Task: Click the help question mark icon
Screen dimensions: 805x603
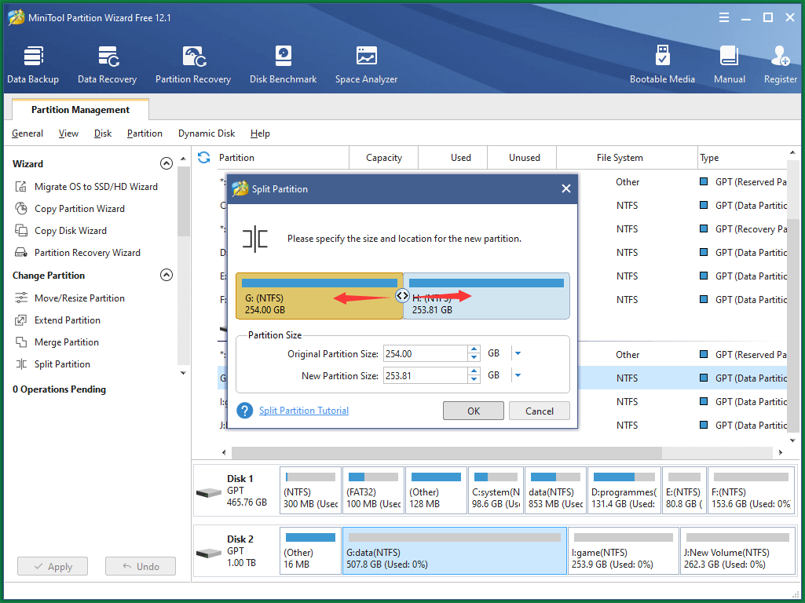Action: [x=245, y=411]
